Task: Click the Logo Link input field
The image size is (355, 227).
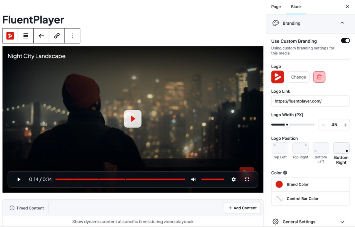Action: pyautogui.click(x=310, y=101)
